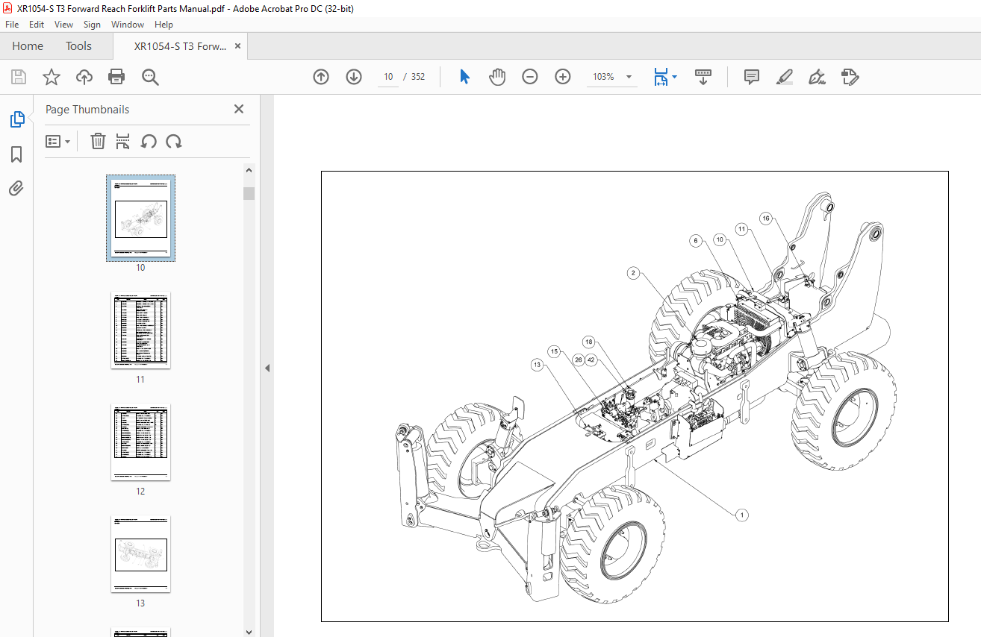
Task: Close the Page Thumbnails panel
Action: pyautogui.click(x=239, y=109)
